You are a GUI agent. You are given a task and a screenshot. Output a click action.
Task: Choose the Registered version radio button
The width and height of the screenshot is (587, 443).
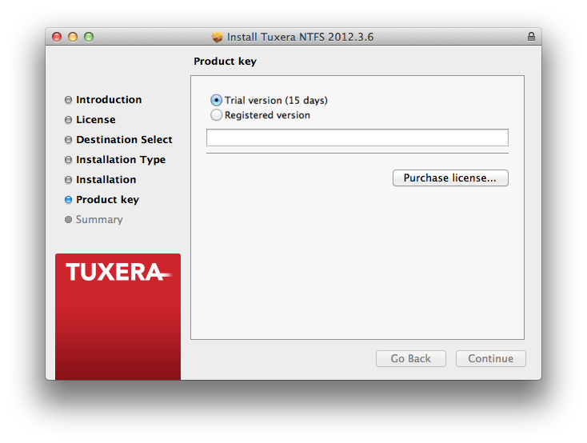(216, 115)
